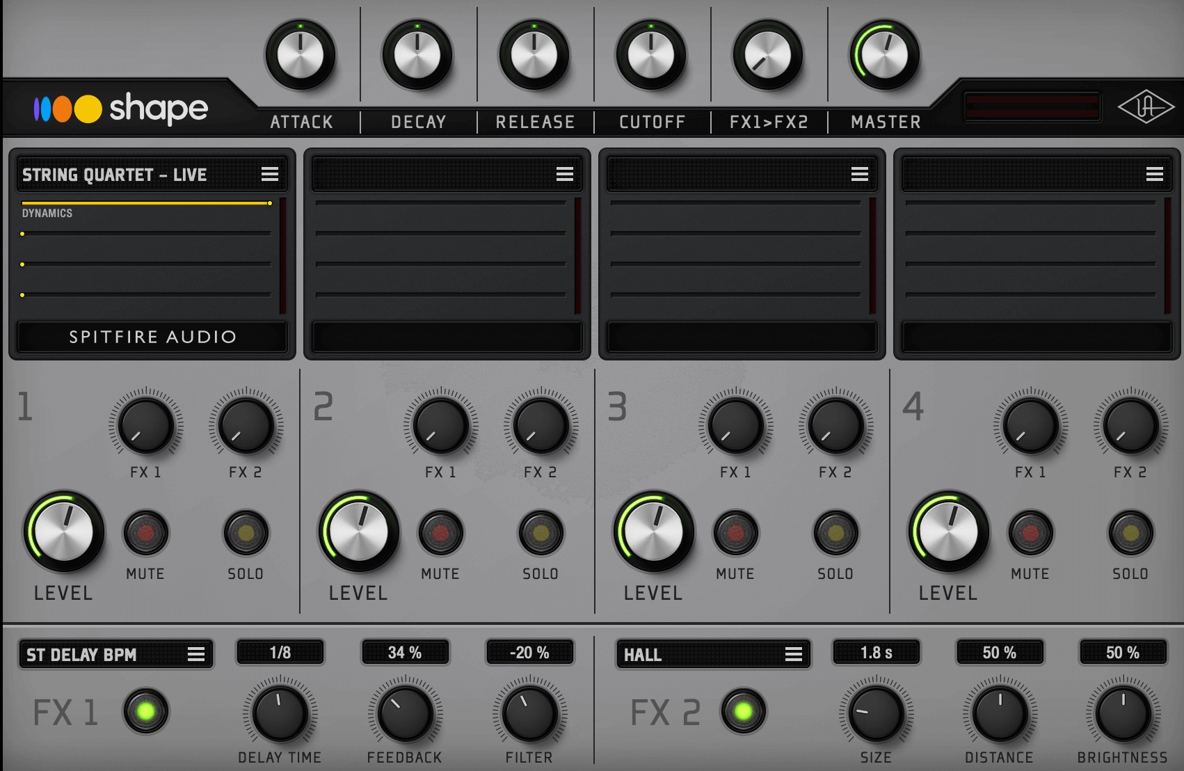Click the SPITFIRE AUDIO label bar

click(152, 337)
